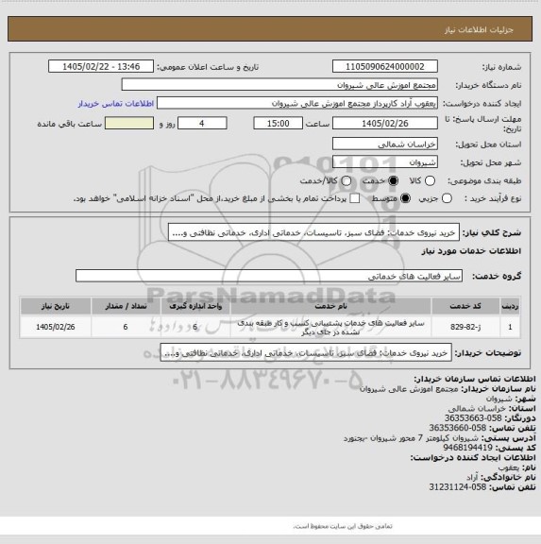Click the تاریخ نیاز column header
541x544 pixels.
(56, 306)
